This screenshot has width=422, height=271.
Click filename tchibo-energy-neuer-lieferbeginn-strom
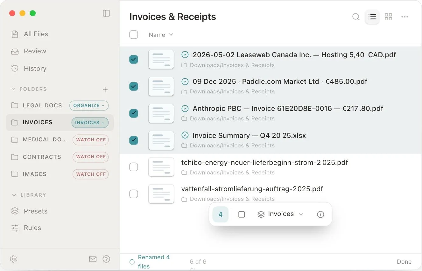tap(264, 163)
